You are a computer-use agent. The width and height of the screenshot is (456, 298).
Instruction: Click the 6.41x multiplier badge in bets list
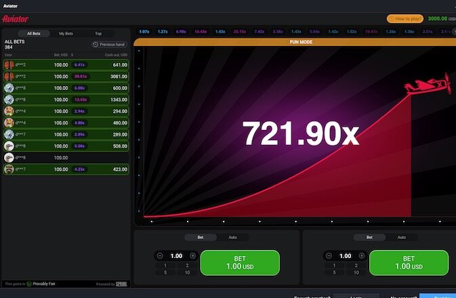tap(79, 65)
